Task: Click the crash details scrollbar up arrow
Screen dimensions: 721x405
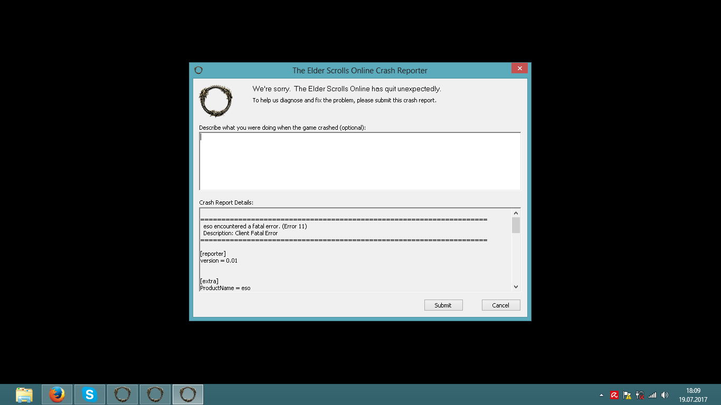Action: point(516,213)
